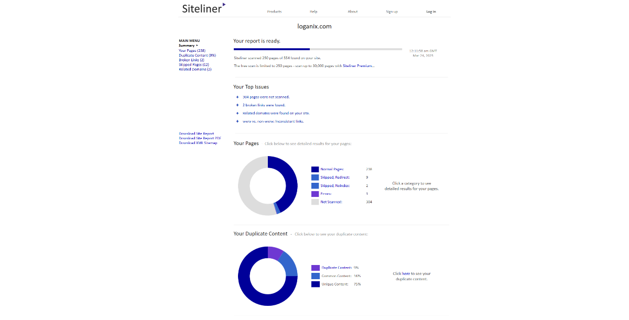Open the Products menu item
The height and width of the screenshot is (320, 629).
point(274,12)
